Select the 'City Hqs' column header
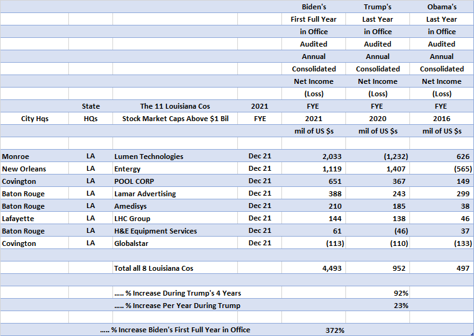Screen dimensions: 474x336 [x=34, y=119]
